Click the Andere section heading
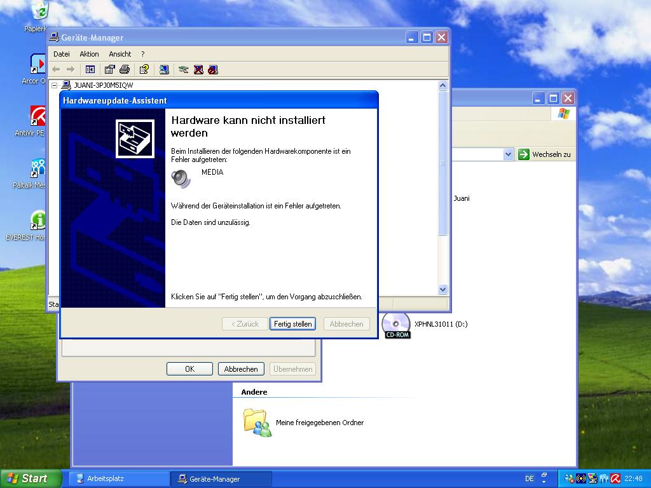 click(254, 391)
